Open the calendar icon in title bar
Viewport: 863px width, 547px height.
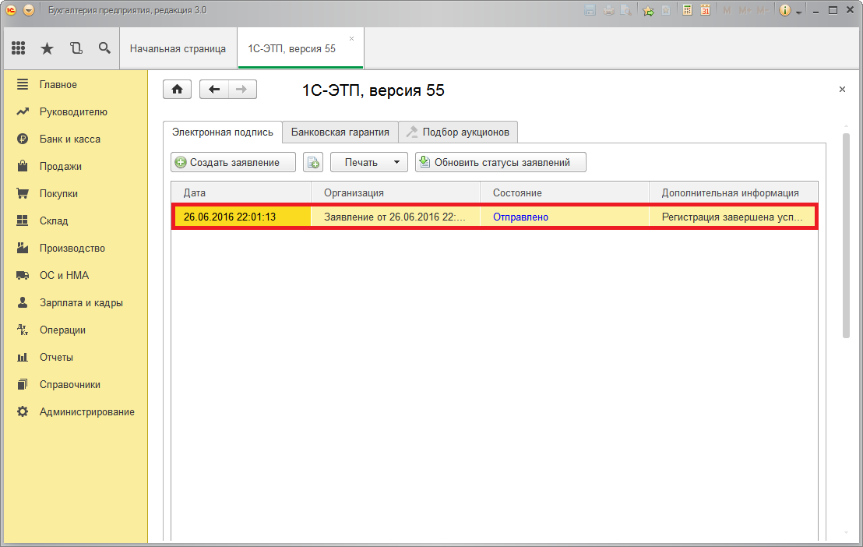(705, 10)
